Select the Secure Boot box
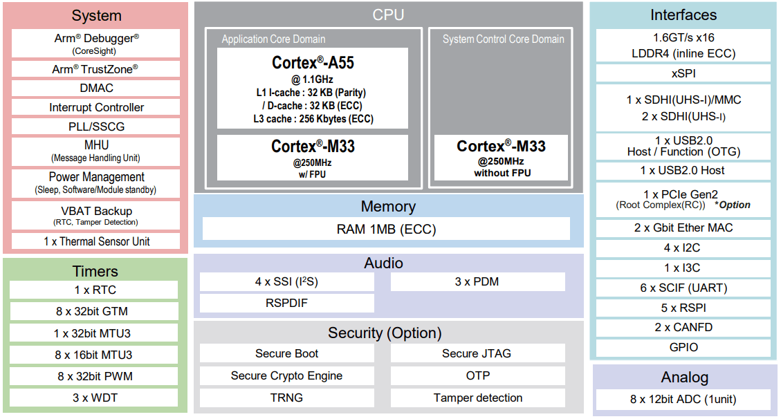 [286, 354]
